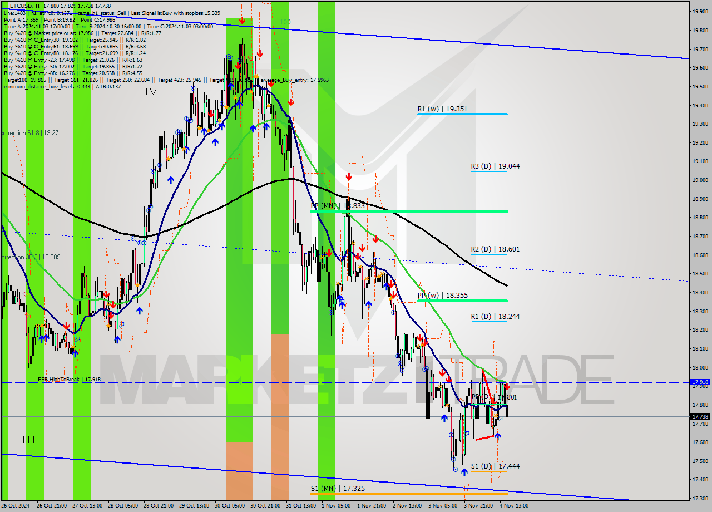
Task: Click the 'I V' wave count label
Action: pyautogui.click(x=151, y=92)
